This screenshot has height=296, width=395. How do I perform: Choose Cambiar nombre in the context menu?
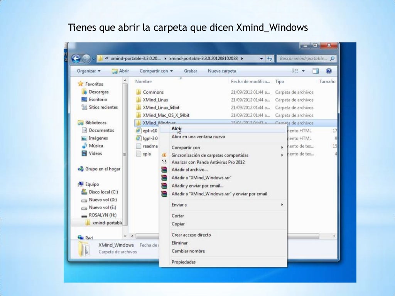tap(223, 251)
